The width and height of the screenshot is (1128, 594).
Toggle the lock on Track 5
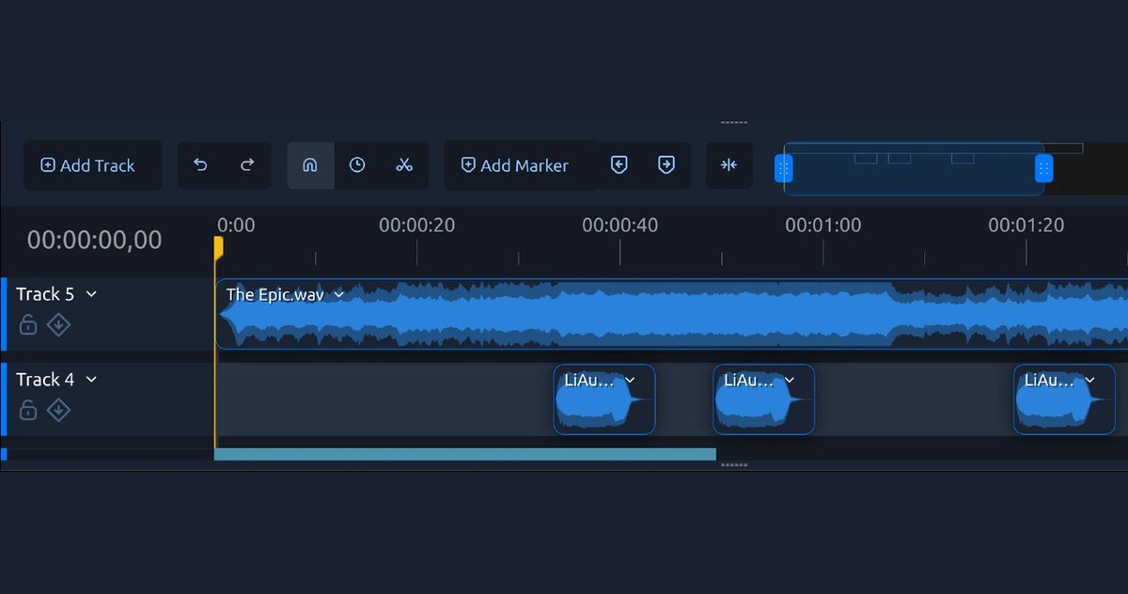[28, 325]
